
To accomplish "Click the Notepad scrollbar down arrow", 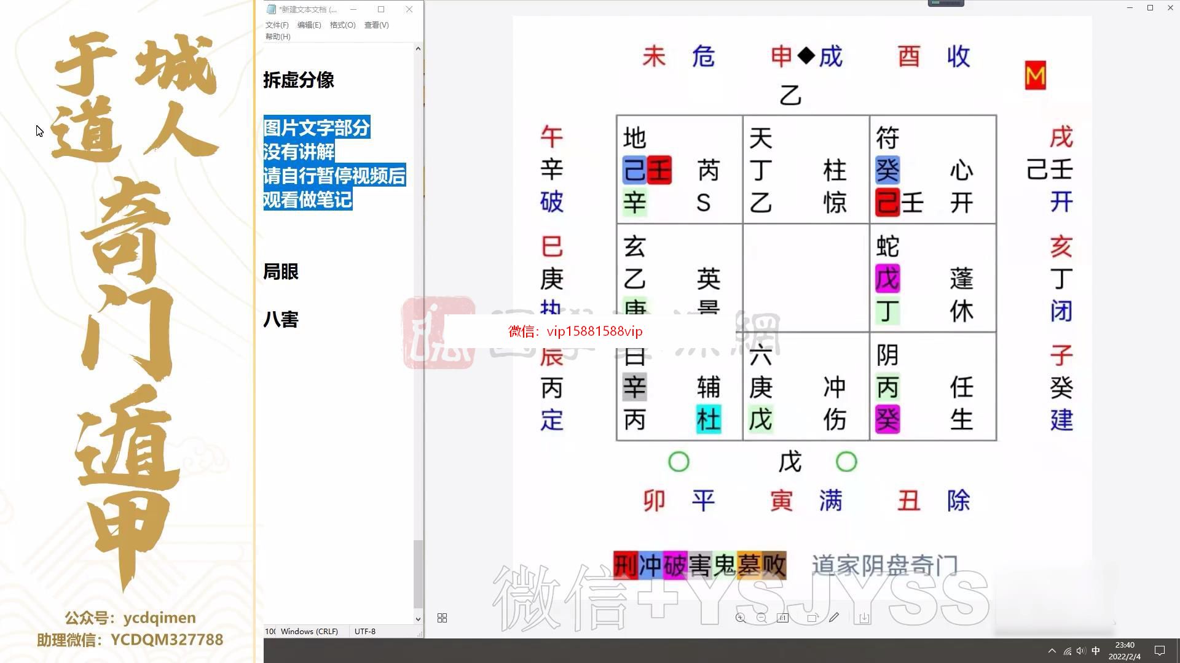I will coord(418,619).
